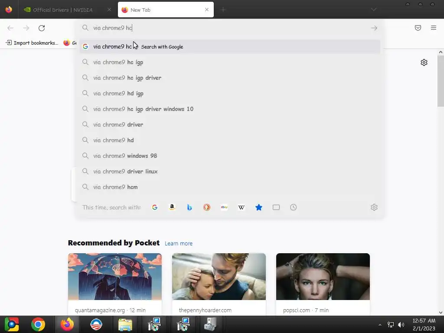
Task: Open the network icon in system tray
Action: (x=391, y=325)
